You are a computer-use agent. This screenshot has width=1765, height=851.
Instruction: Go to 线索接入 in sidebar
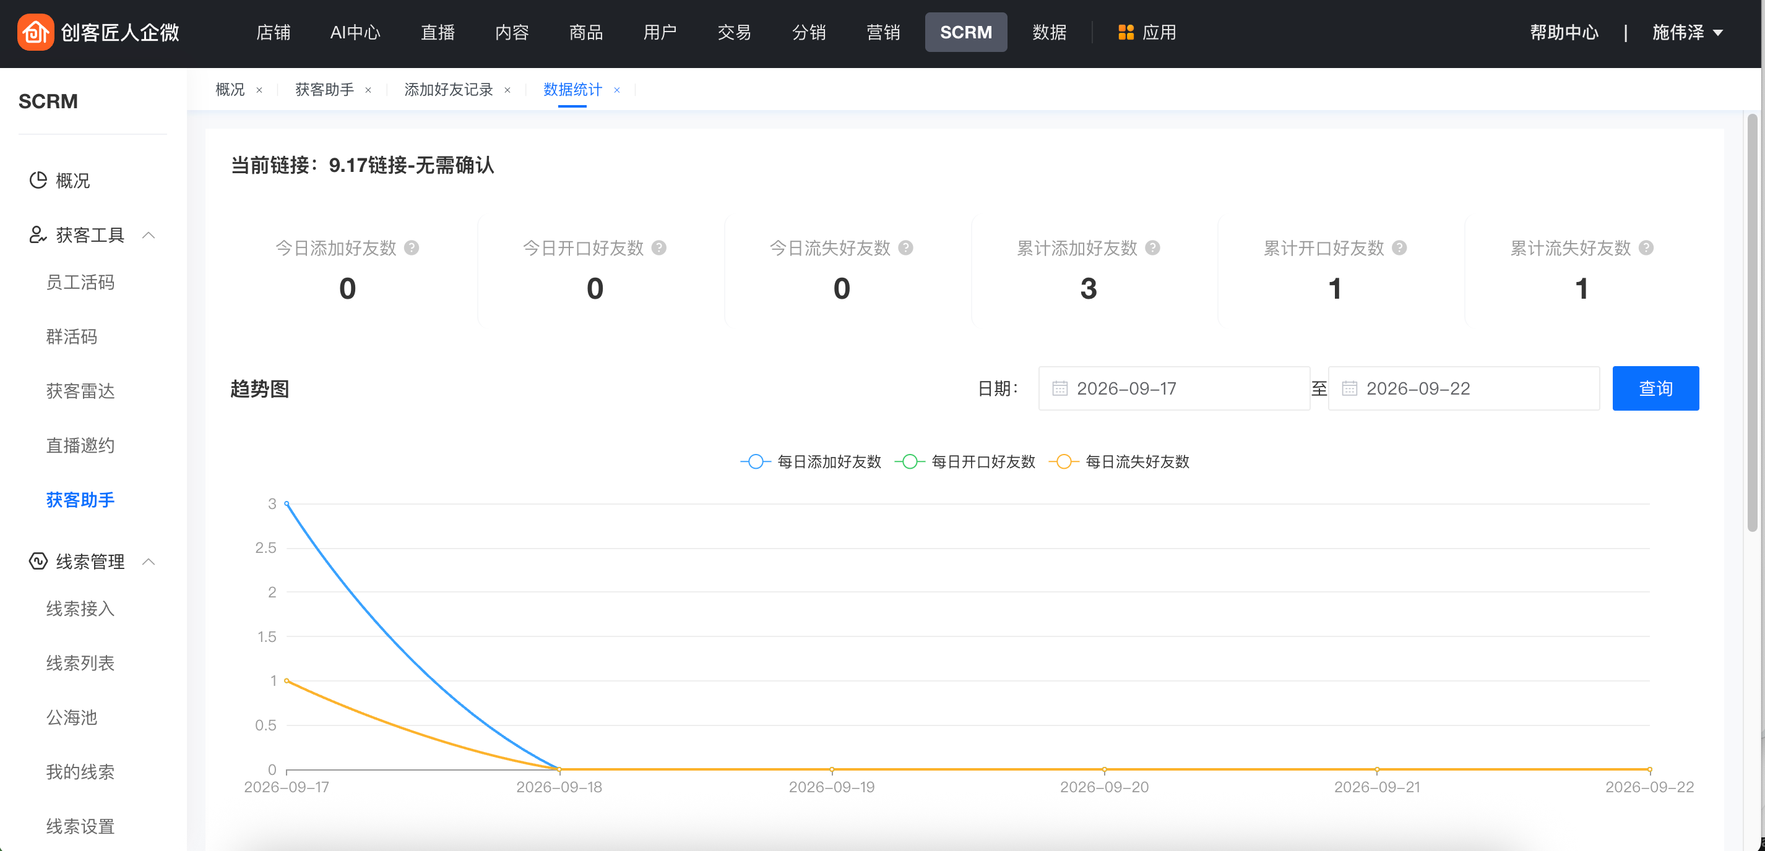(80, 609)
